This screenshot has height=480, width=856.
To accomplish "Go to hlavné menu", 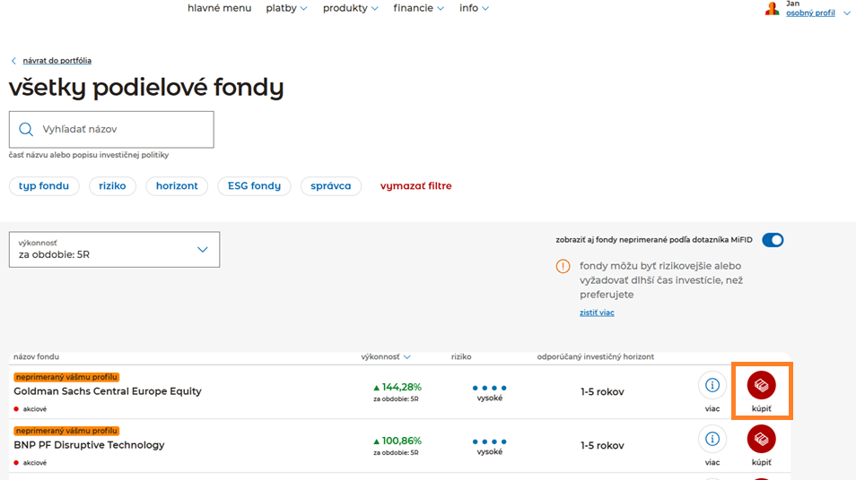I will (x=220, y=8).
